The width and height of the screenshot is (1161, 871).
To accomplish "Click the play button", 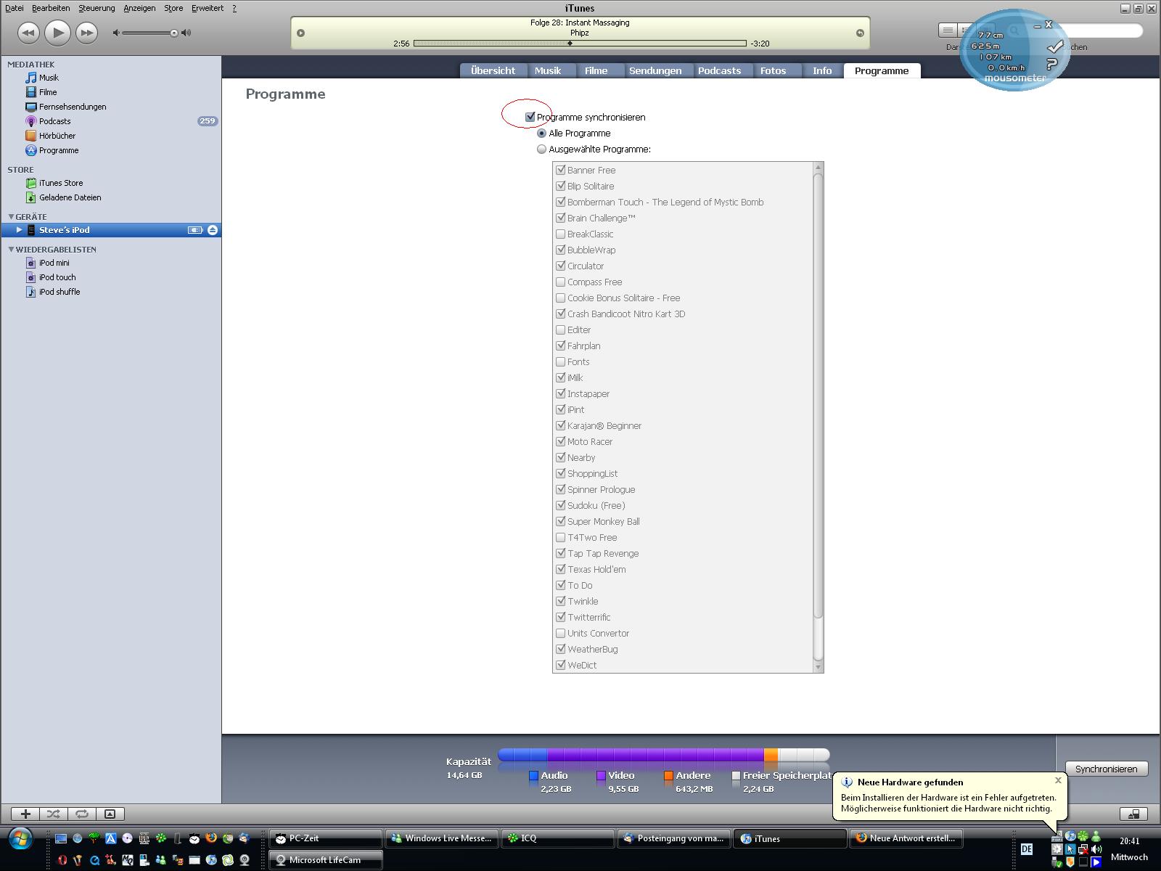I will [57, 33].
